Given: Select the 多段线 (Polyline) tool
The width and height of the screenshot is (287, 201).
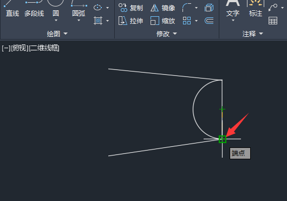Looking at the screenshot, I should coord(34,9).
